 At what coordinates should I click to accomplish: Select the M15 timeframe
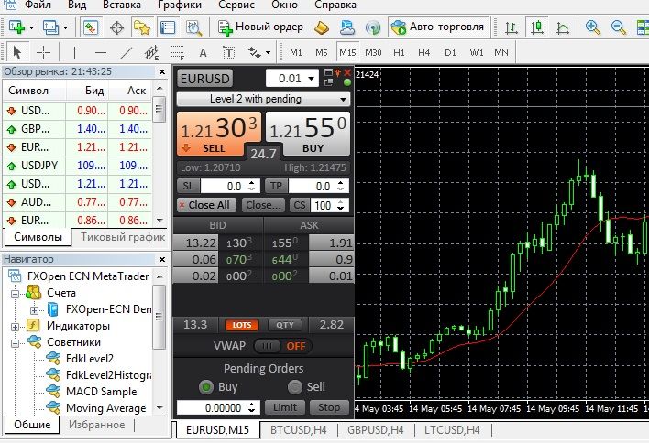(x=347, y=52)
